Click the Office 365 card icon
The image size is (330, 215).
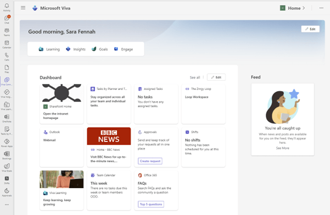[x=140, y=175]
